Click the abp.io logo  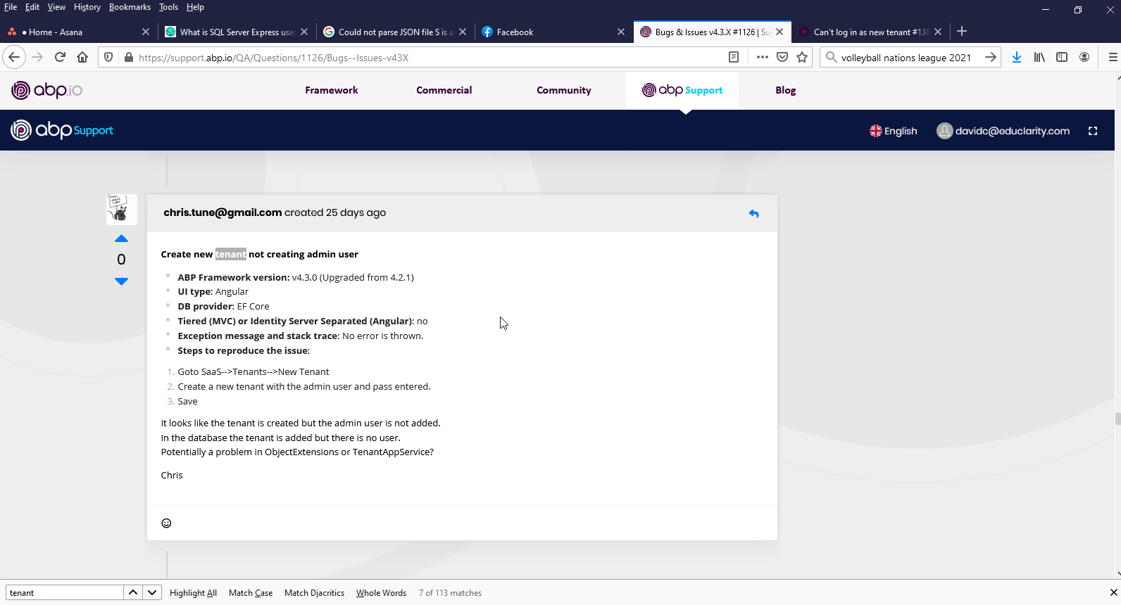pos(47,90)
